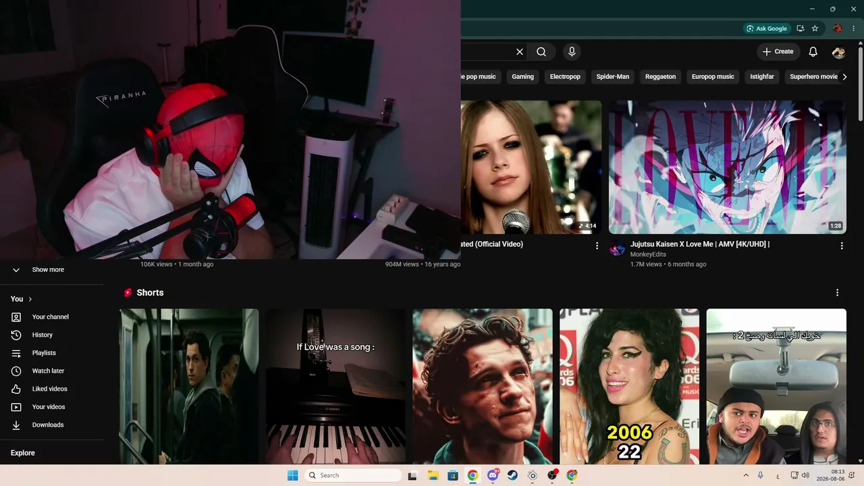This screenshot has width=864, height=486.
Task: Open the bruised-face close-up Short
Action: (483, 386)
